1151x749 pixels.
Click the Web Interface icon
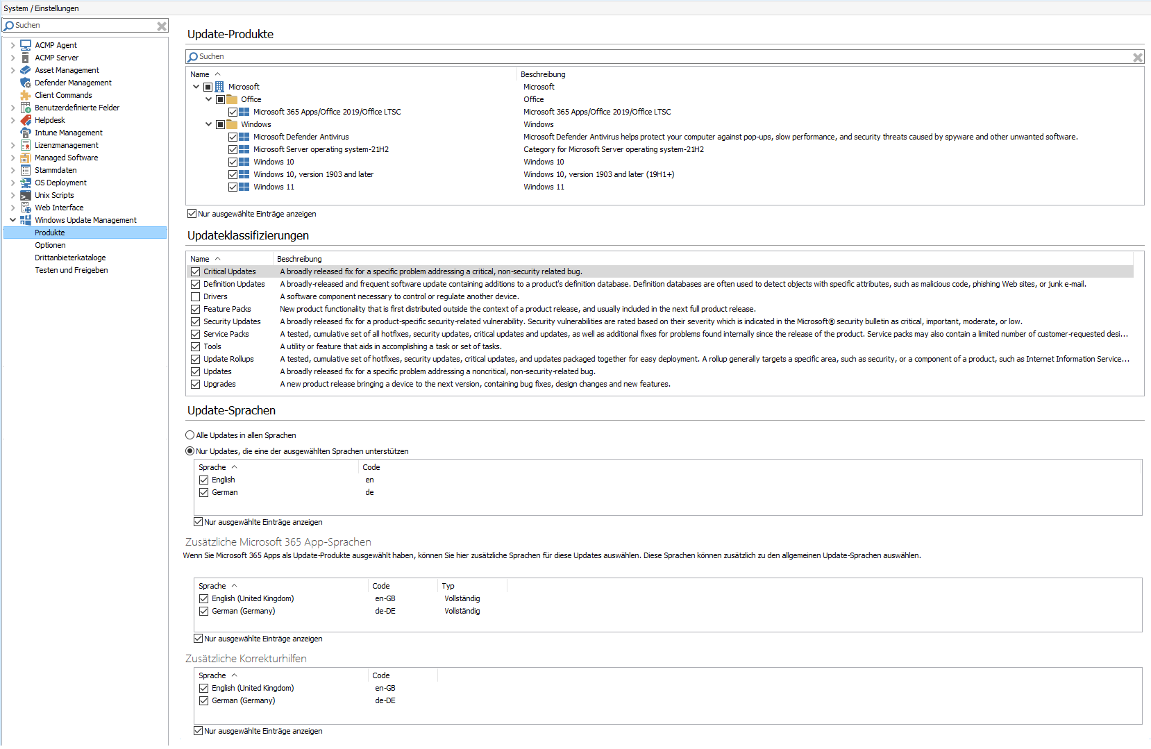(26, 208)
